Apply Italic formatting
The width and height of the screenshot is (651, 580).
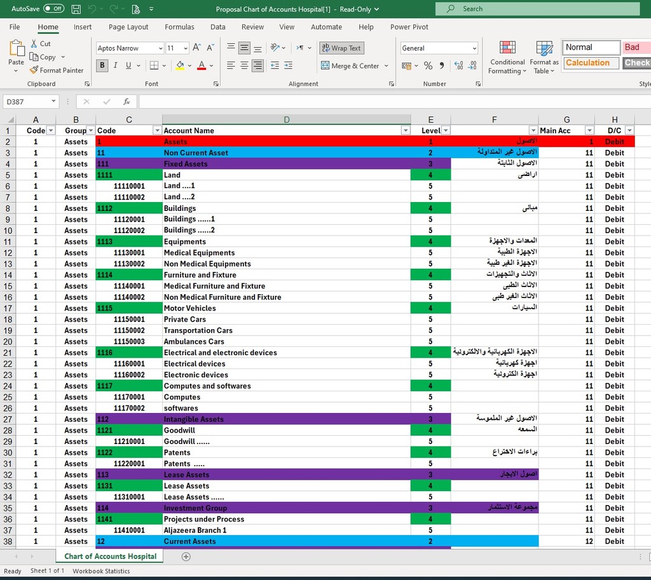point(116,65)
